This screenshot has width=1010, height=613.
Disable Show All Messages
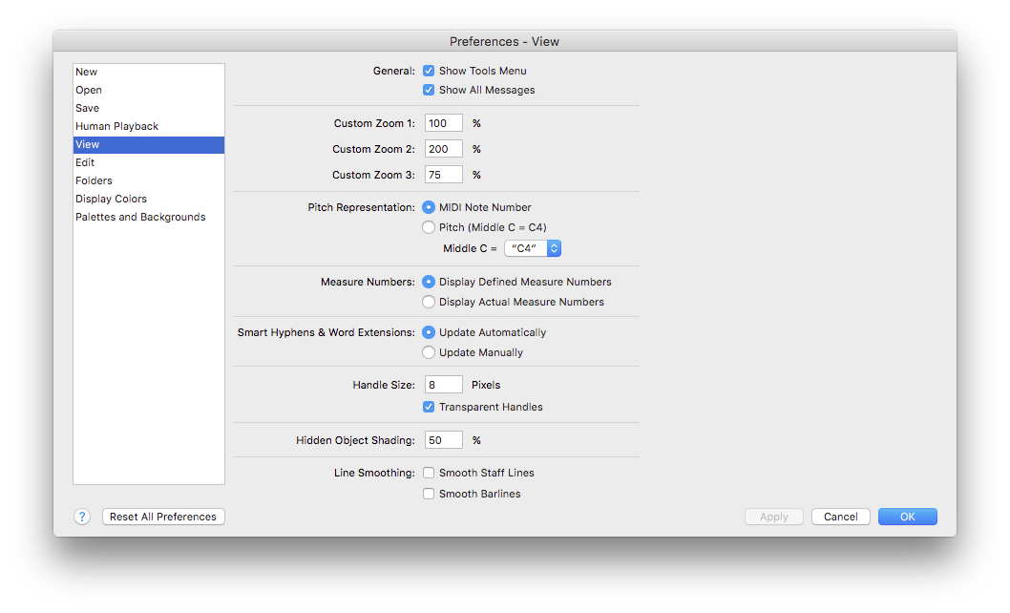[x=429, y=90]
